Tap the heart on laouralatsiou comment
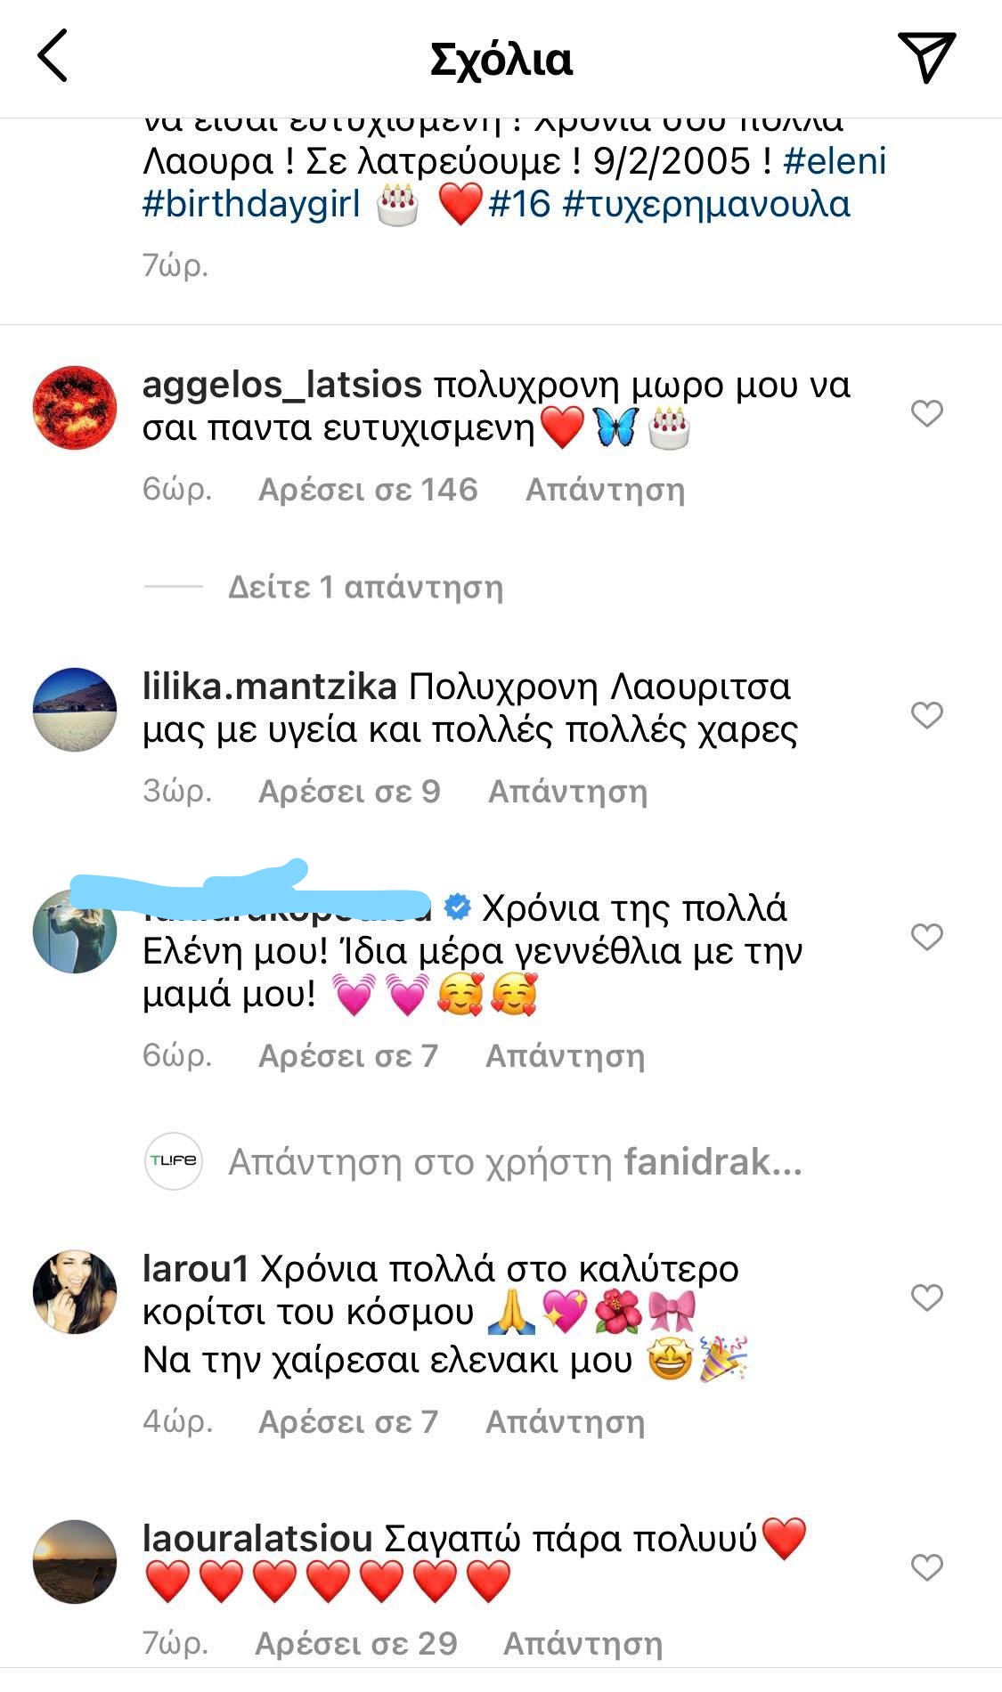The height and width of the screenshot is (1692, 1002). [x=926, y=1567]
